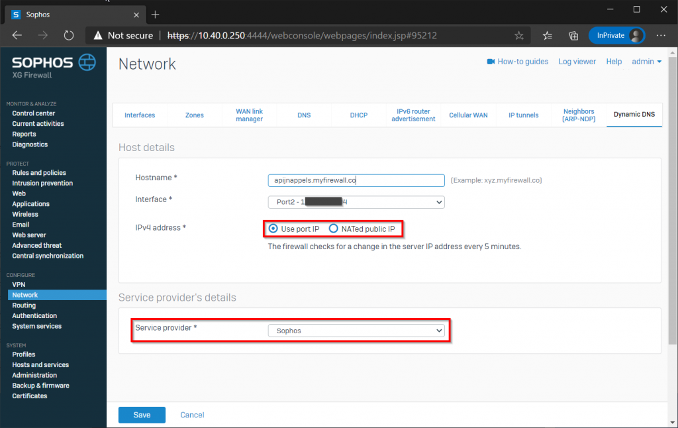Screen dimensions: 678x428
Task: Open Applications in sidebar
Action: click(30, 204)
